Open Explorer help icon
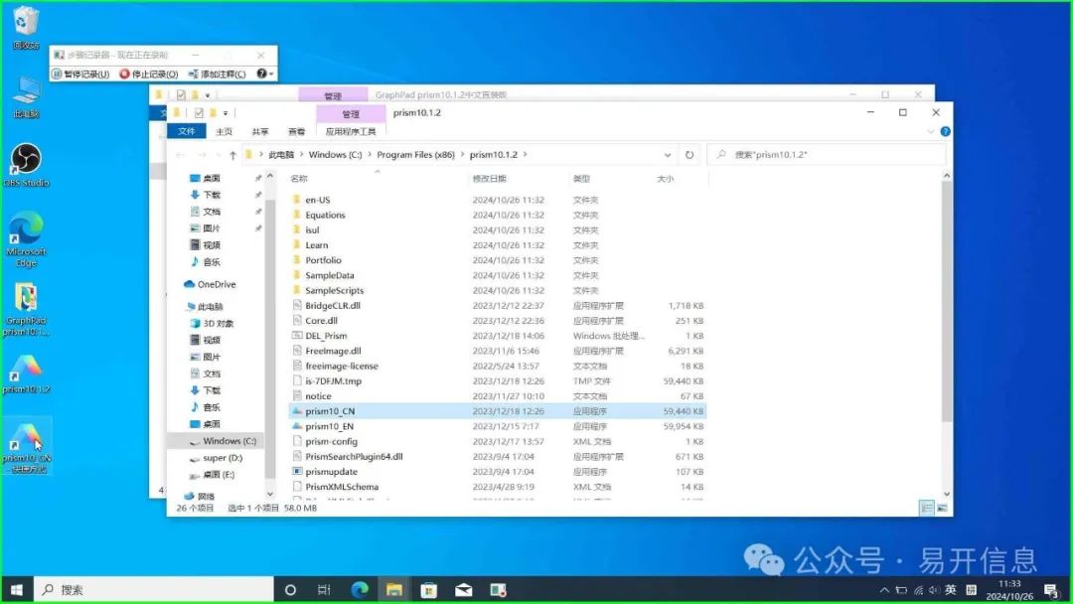Viewport: 1073px width, 604px height. pos(945,131)
